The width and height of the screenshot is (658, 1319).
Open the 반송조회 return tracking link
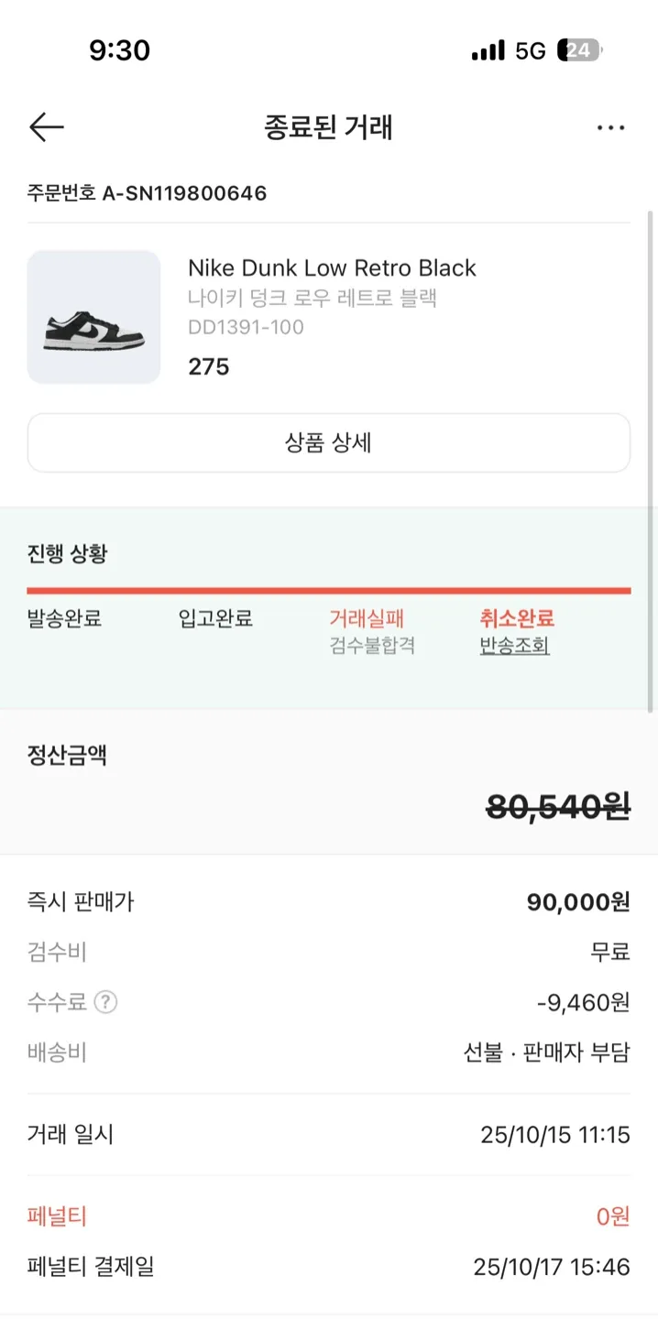514,646
